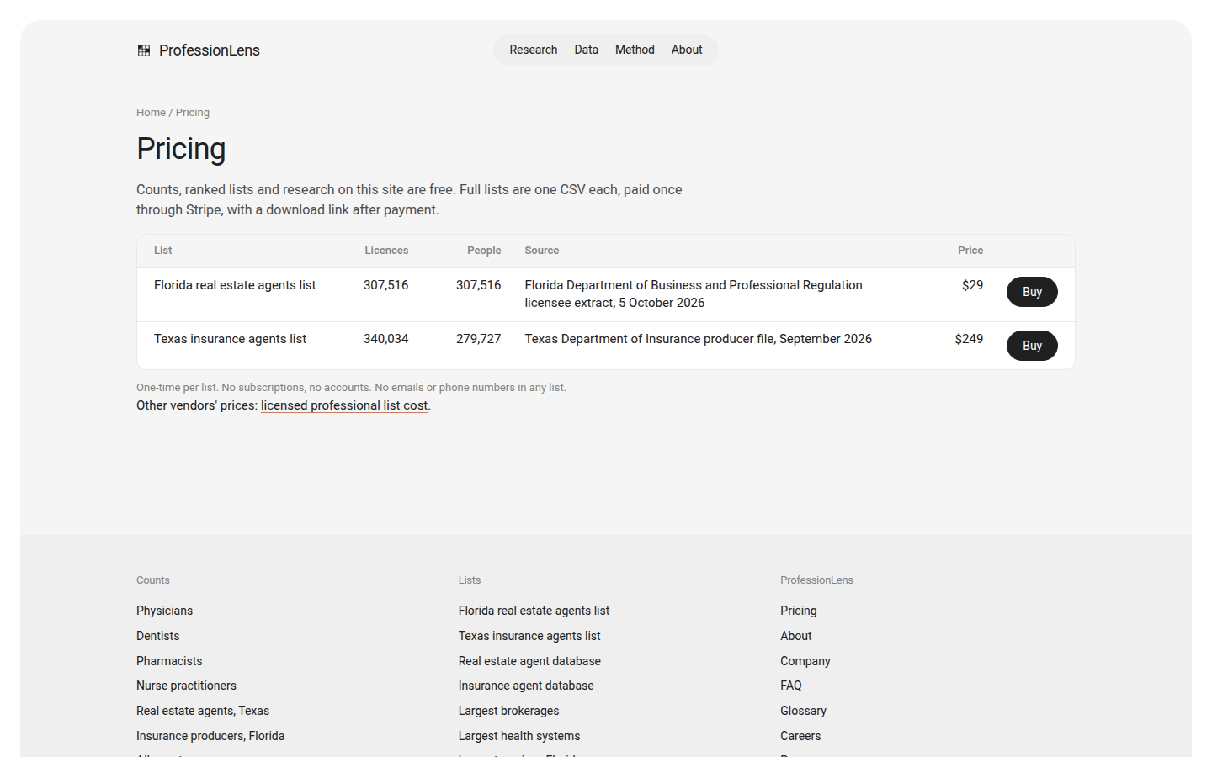The image size is (1212, 757).
Task: Open Dentists footer link
Action: (x=157, y=636)
